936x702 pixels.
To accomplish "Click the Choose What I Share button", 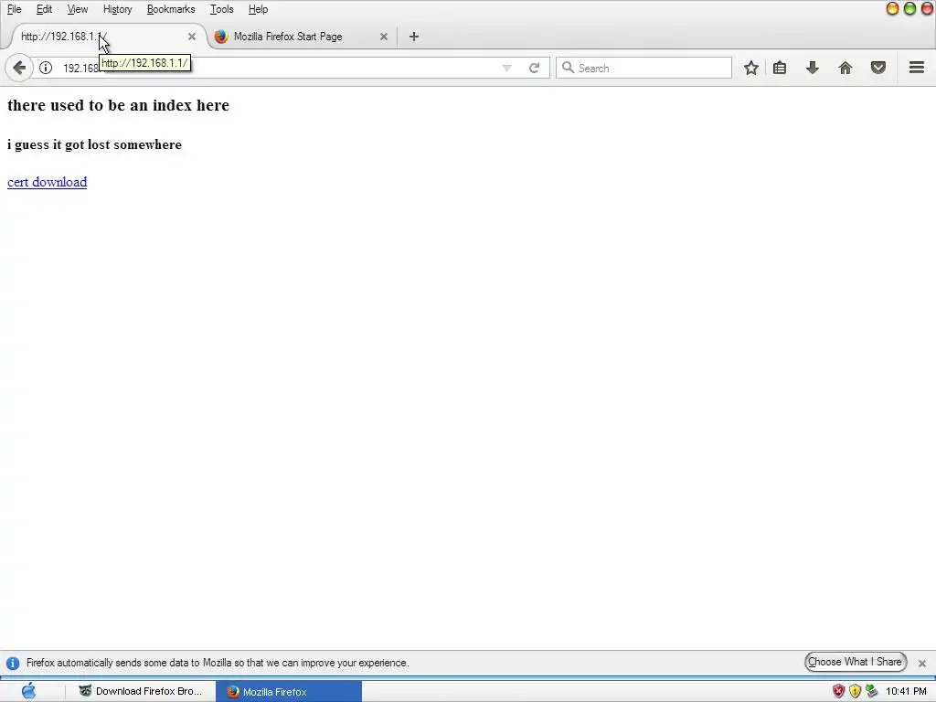I will (x=856, y=662).
